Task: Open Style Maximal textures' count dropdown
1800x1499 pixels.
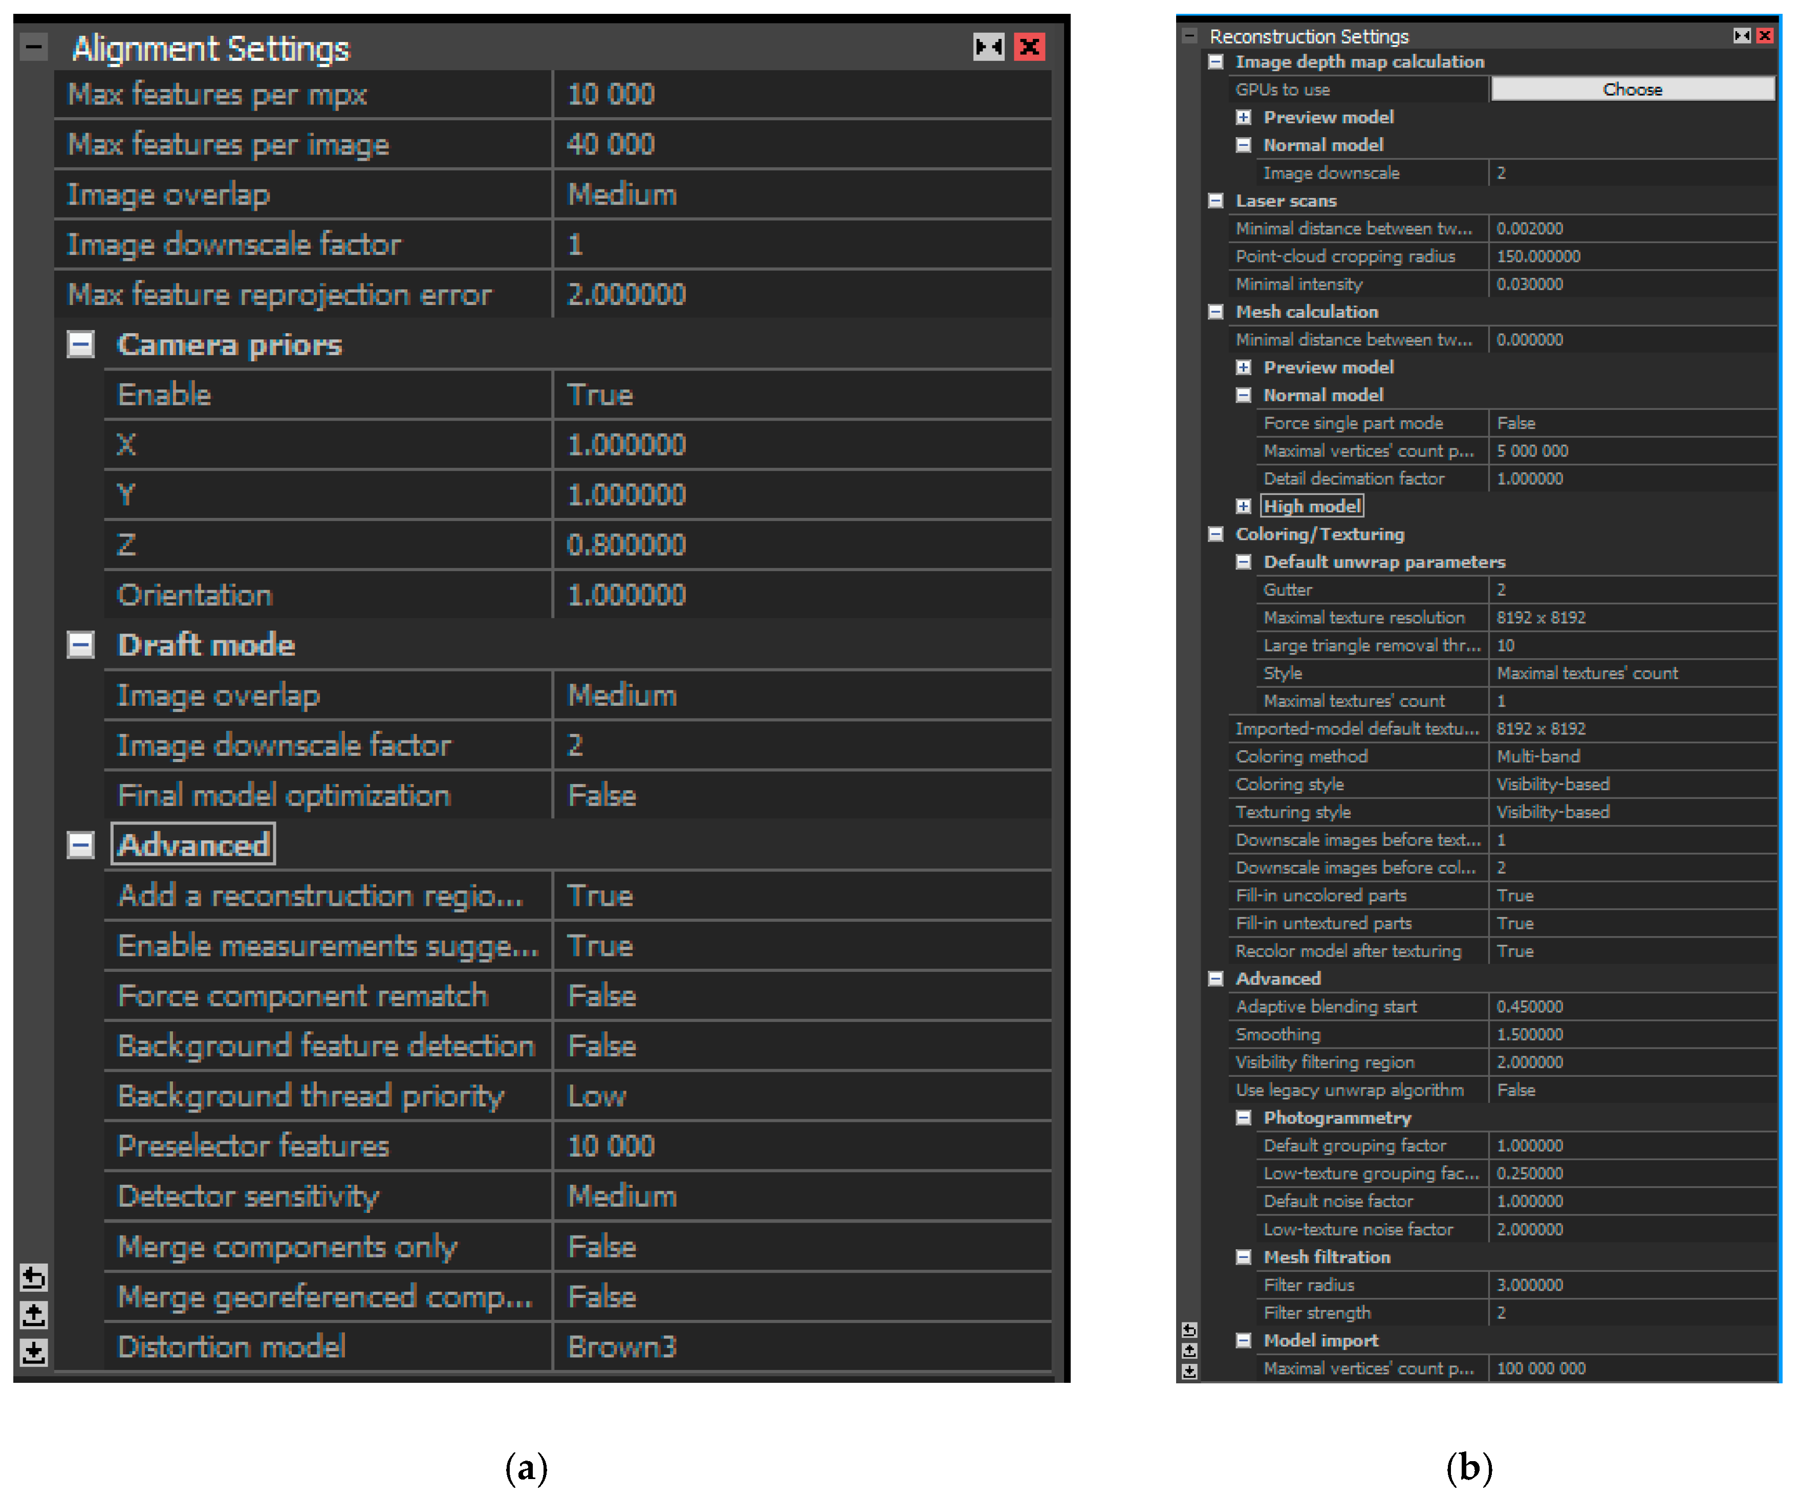Action: pyautogui.click(x=1633, y=674)
